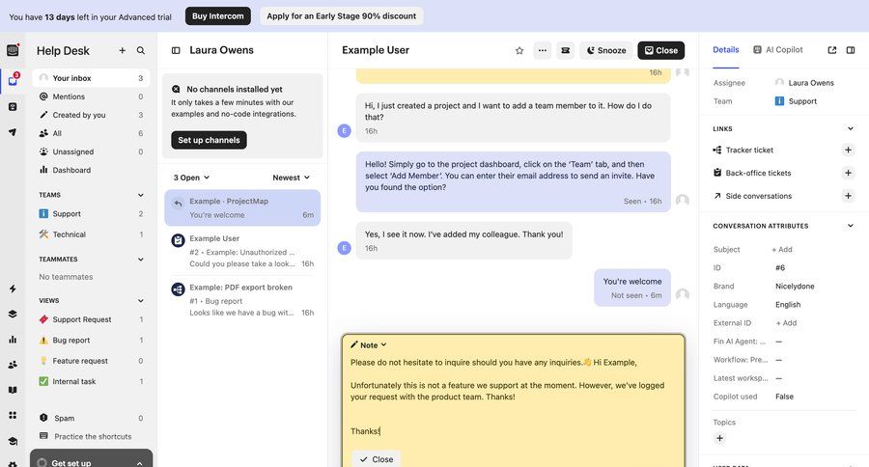Click the Intercom logo in left rail
Viewport: 869px width, 467px height.
coord(13,50)
